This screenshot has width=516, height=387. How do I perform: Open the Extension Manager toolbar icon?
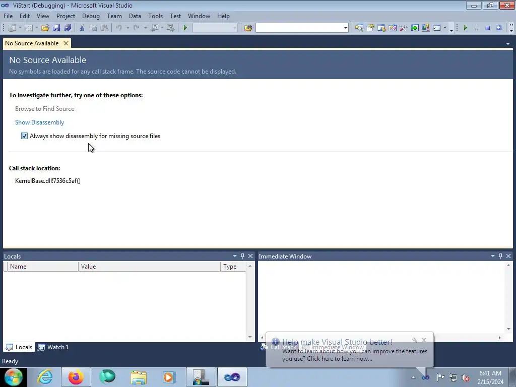click(x=425, y=28)
